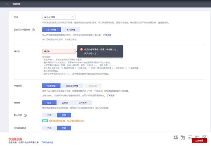Click the 创建桶 page title
Screen dimensions: 211x146
click(17, 4)
